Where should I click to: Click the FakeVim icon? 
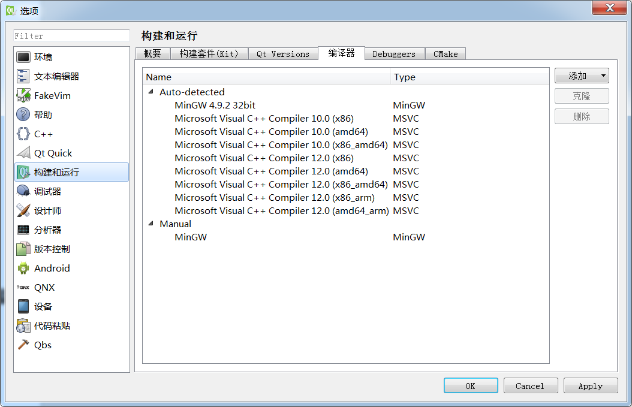[x=23, y=95]
